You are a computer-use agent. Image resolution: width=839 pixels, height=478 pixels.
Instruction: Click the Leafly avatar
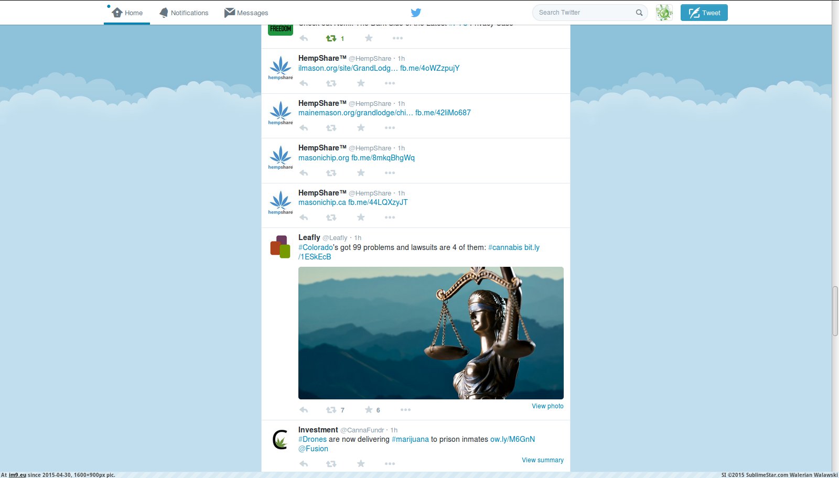coord(280,247)
